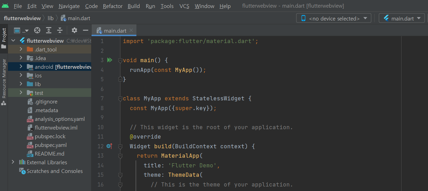Select the main.dart editor tab

click(113, 31)
